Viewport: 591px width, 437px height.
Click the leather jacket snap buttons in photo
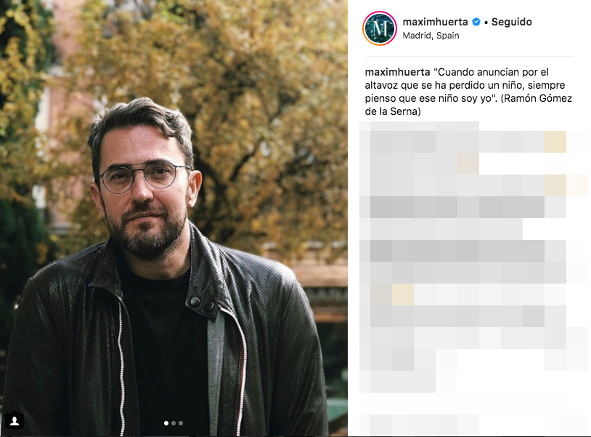(202, 303)
